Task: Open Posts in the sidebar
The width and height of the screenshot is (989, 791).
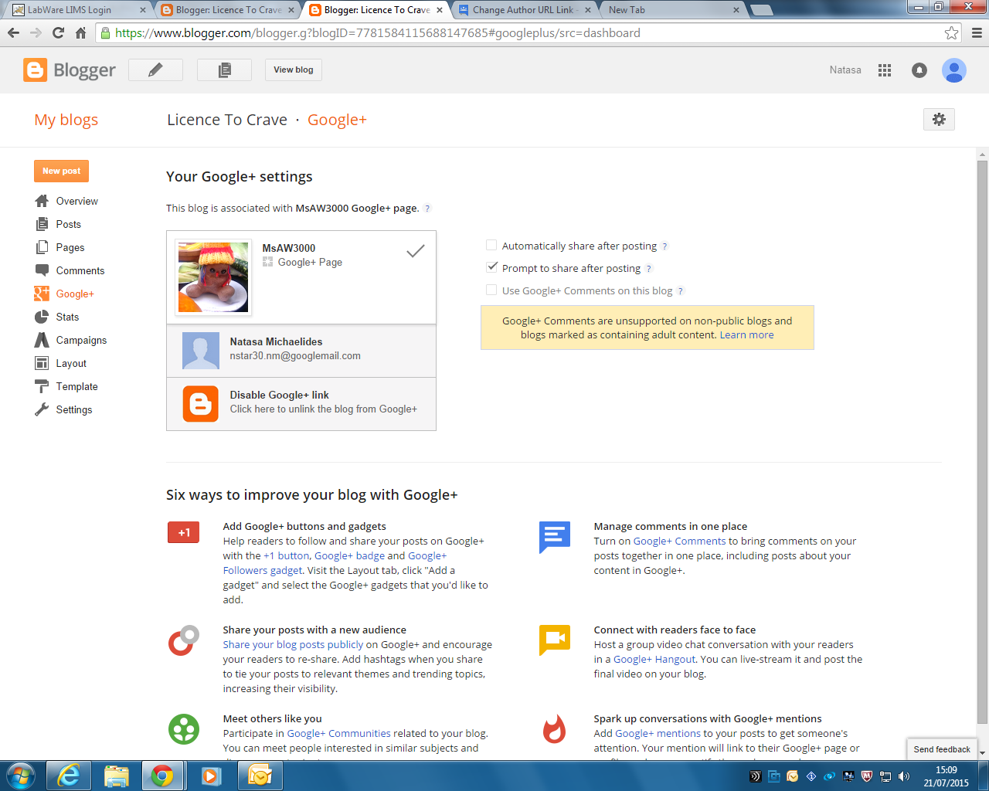Action: click(68, 224)
